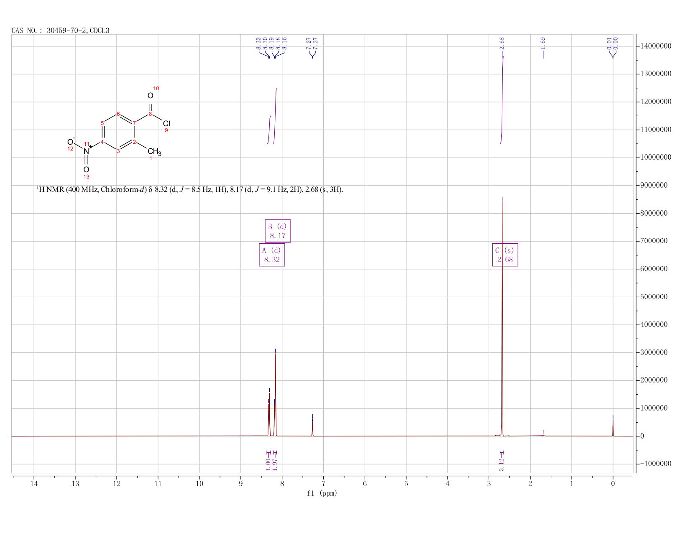Click the TMS peak at 0 ppm
Screen dimensions: 690x533
pos(613,428)
